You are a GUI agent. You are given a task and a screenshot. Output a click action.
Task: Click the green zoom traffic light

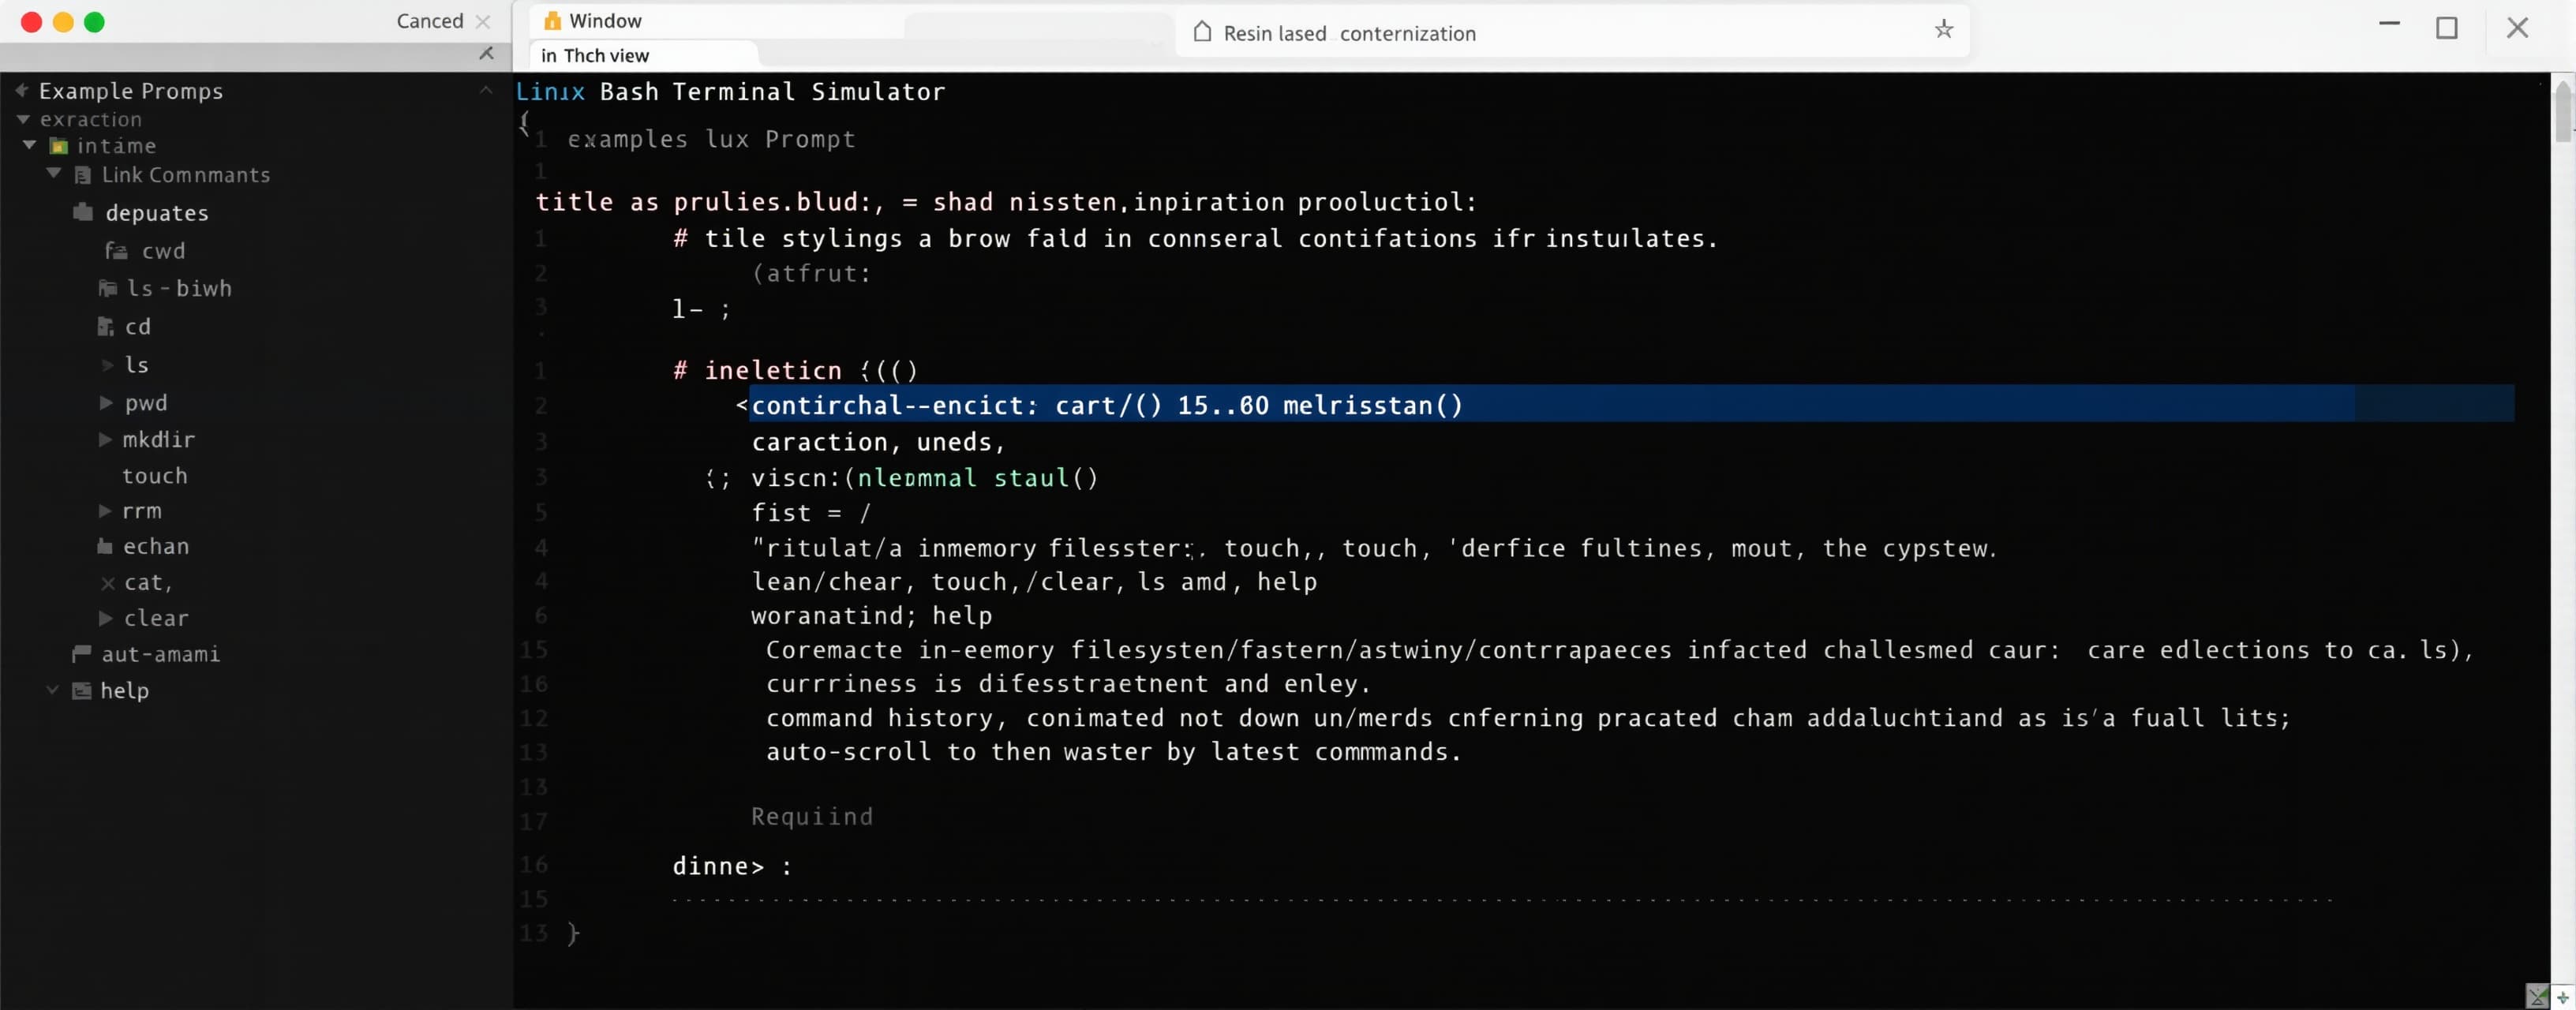[94, 22]
